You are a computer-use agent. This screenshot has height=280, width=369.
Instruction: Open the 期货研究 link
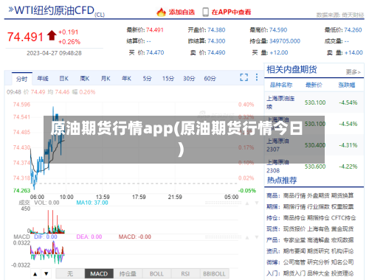tap(318, 251)
